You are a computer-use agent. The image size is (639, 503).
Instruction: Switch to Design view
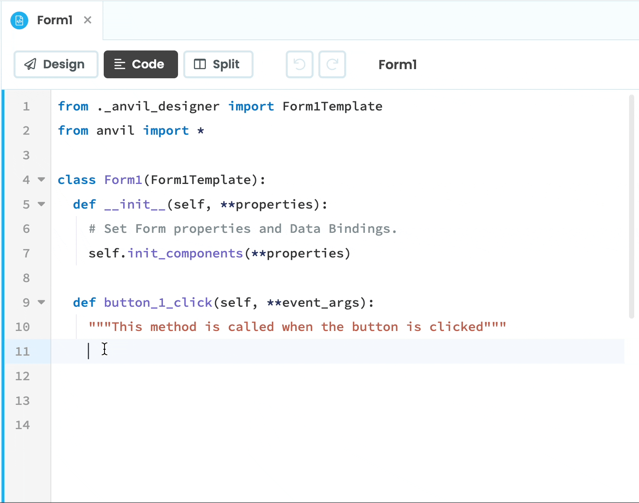(x=56, y=64)
